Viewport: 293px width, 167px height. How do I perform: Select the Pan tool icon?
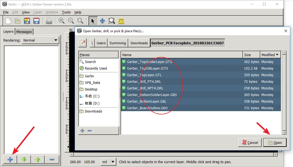coord(102,21)
